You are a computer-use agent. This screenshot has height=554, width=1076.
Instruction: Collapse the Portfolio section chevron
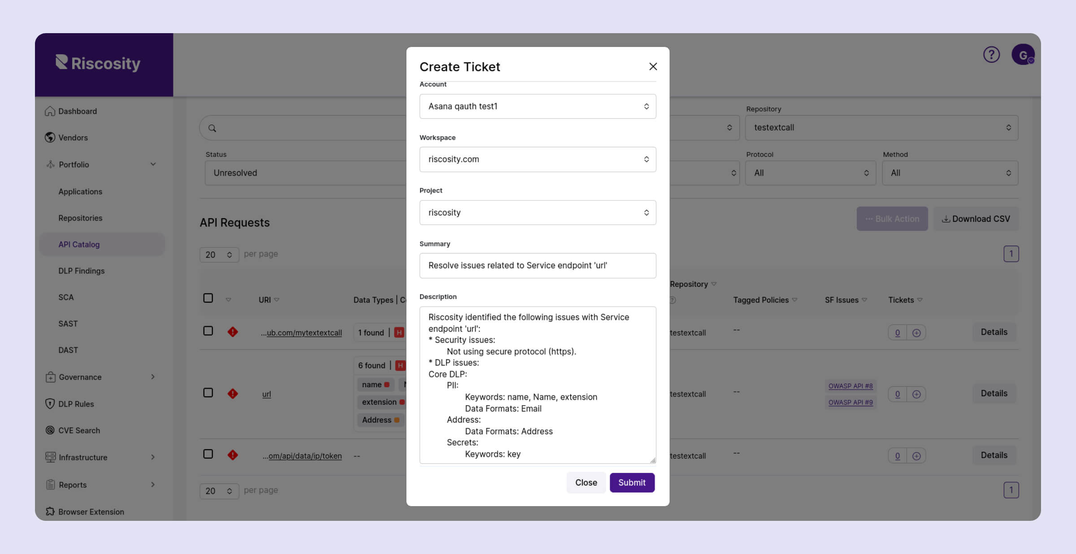(x=153, y=164)
